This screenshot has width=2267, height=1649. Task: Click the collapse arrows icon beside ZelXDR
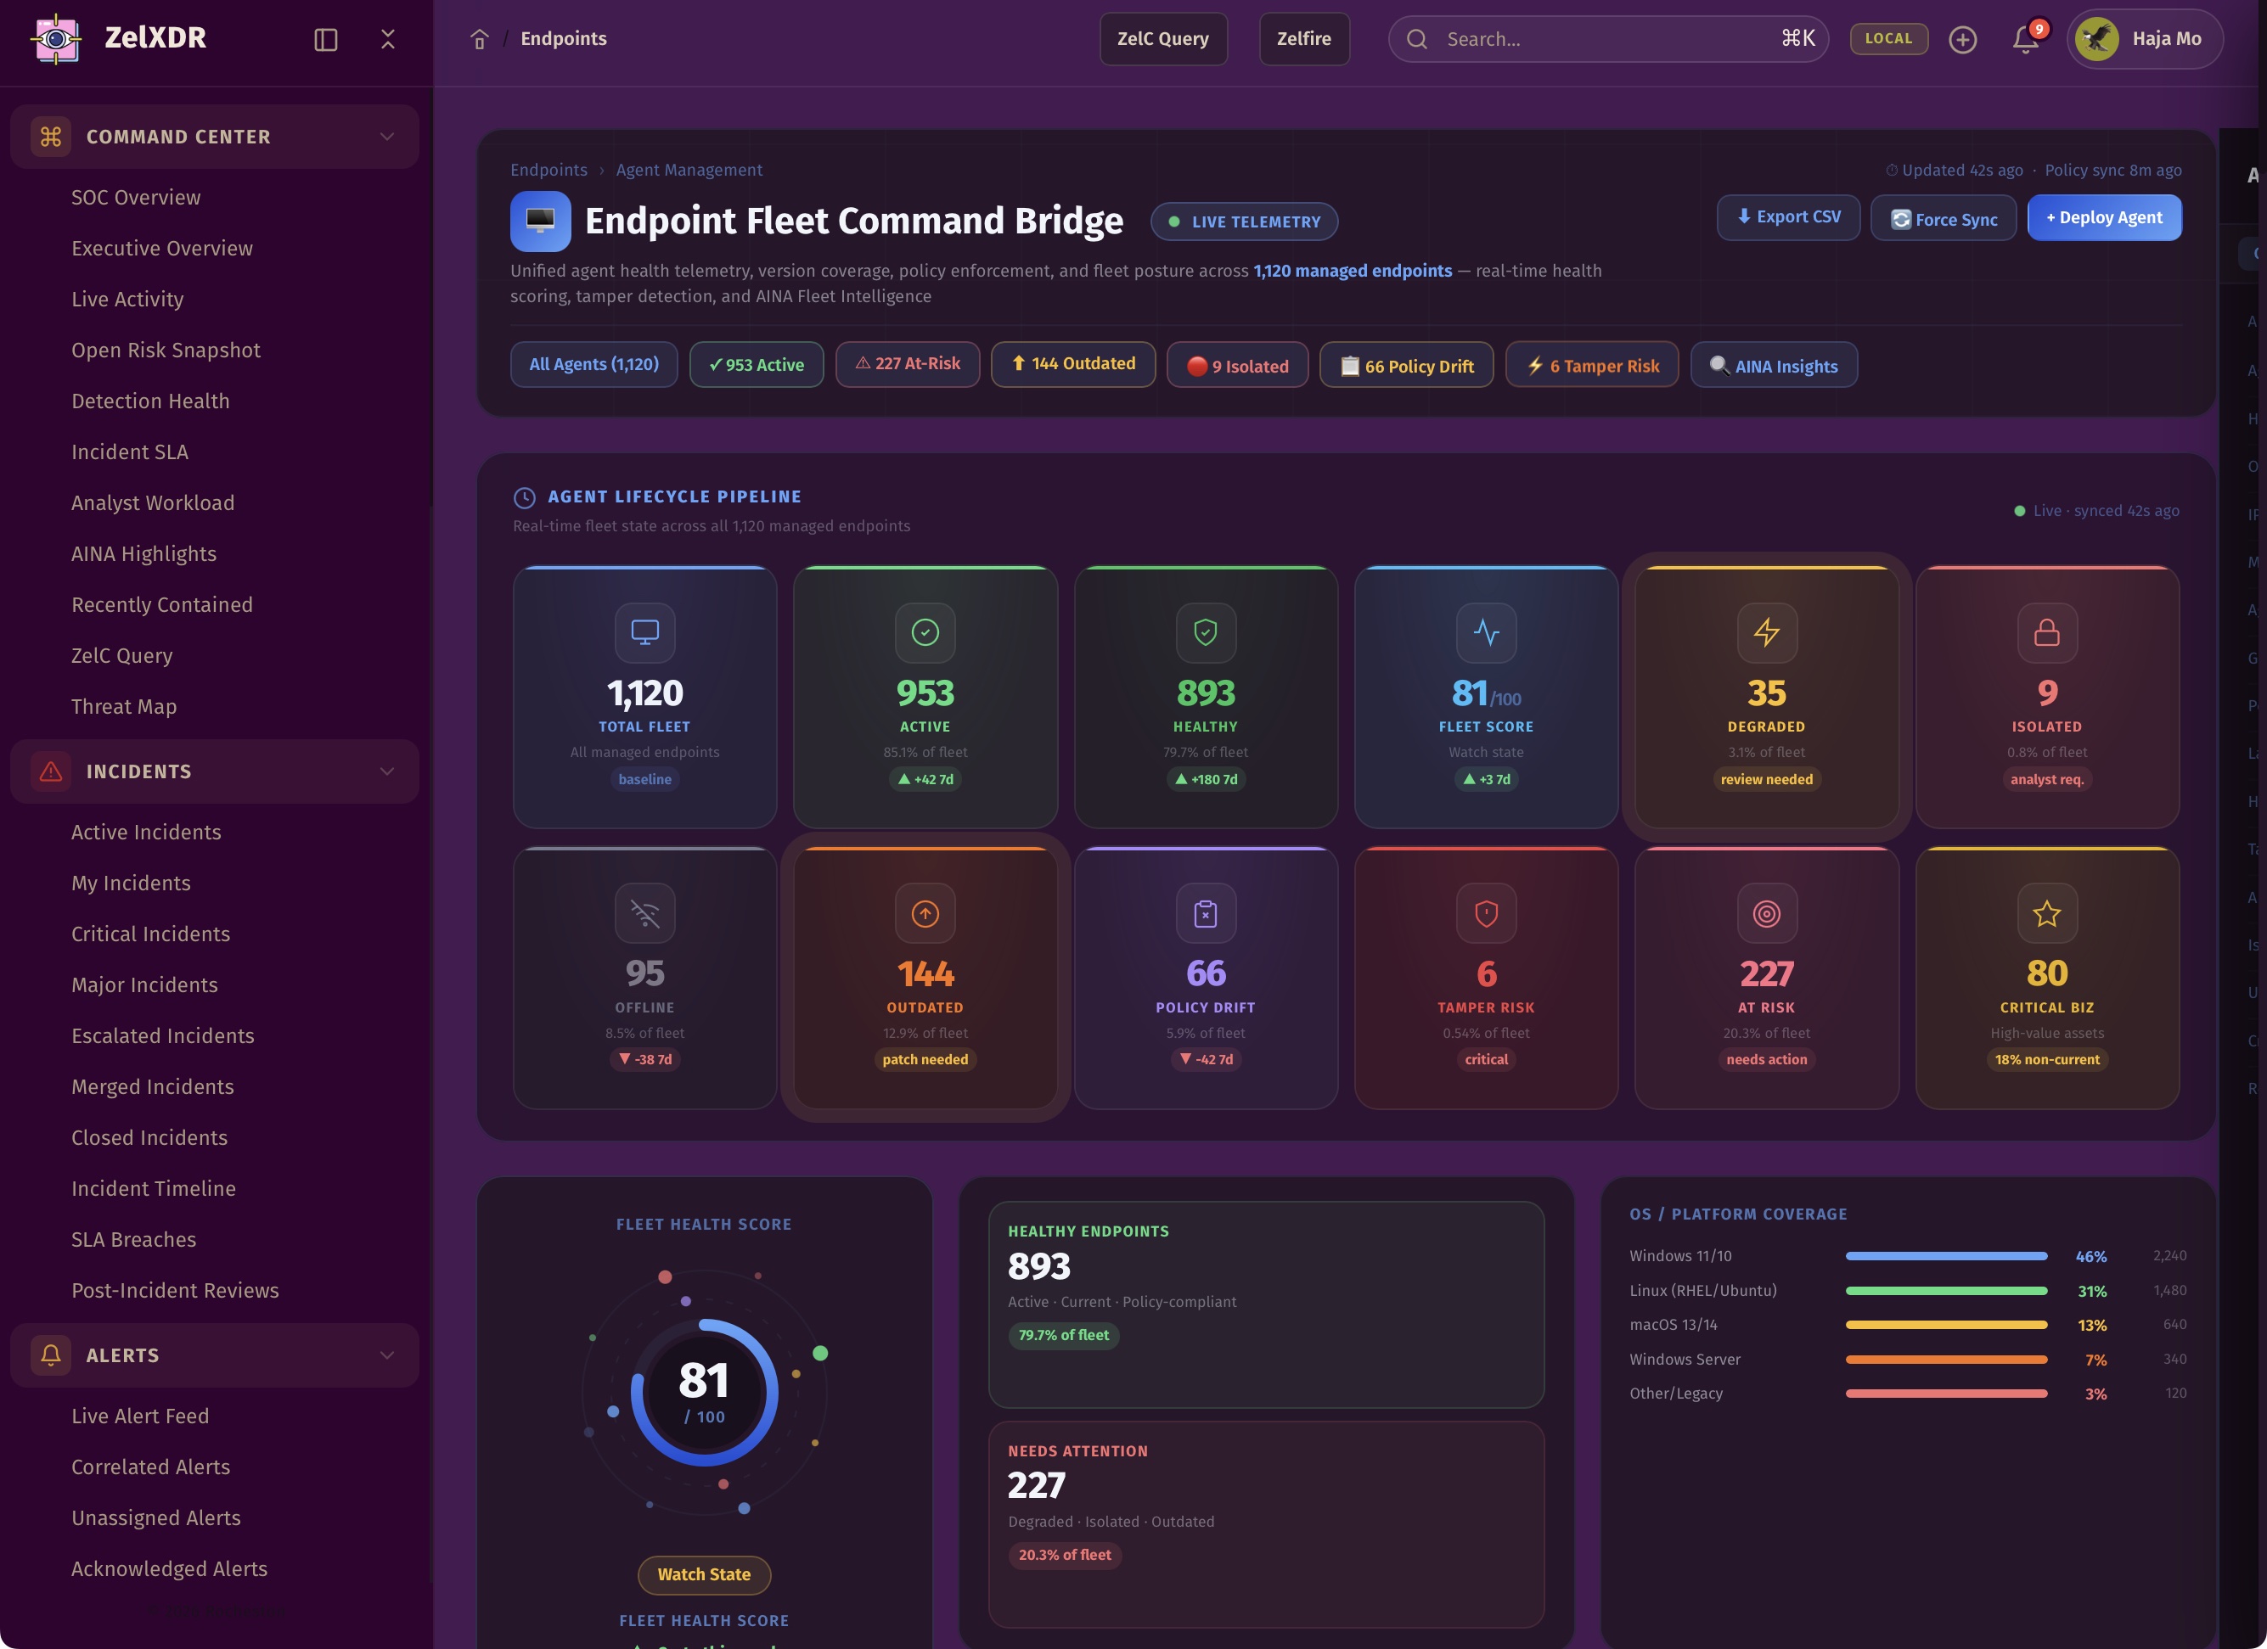[x=388, y=39]
